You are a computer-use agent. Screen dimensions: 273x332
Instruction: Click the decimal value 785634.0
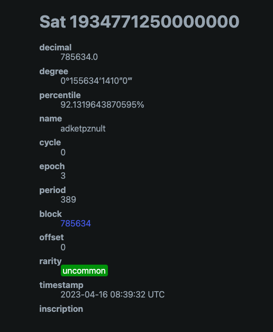pos(79,57)
